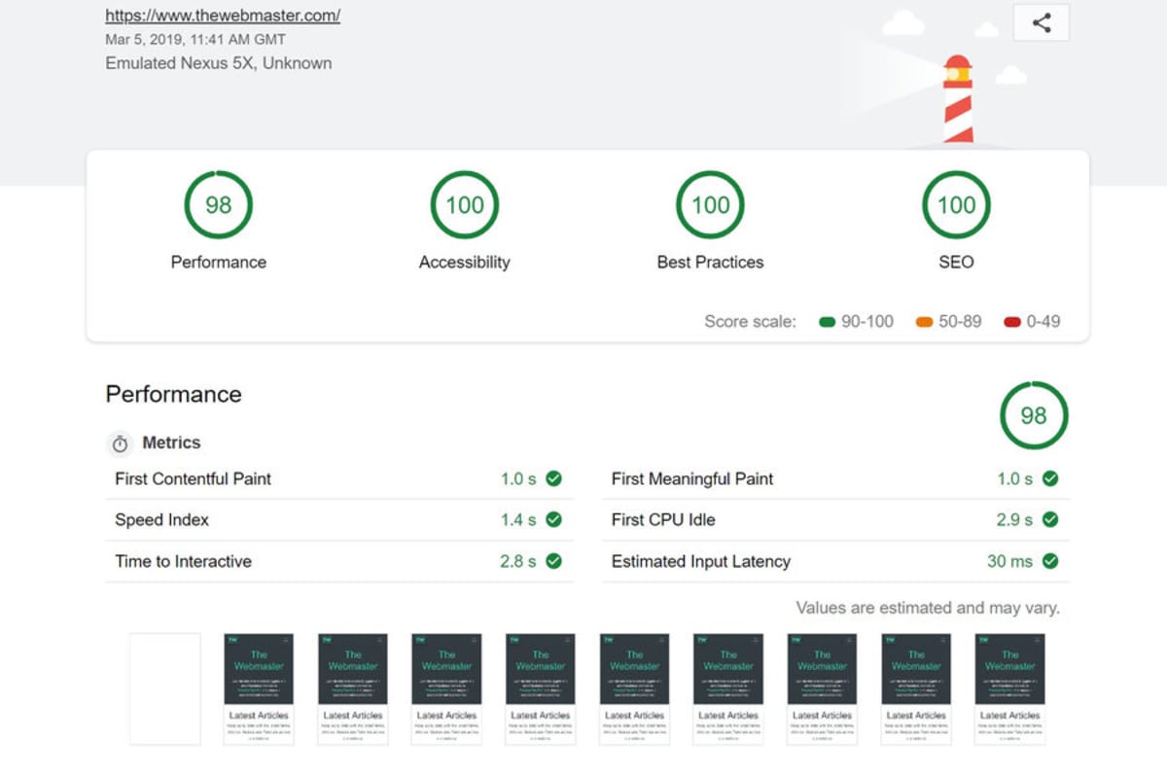Click the green check next to First Contentful Paint

(x=553, y=478)
